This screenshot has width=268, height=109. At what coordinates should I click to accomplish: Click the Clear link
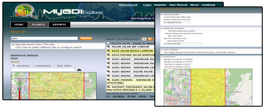[14, 58]
